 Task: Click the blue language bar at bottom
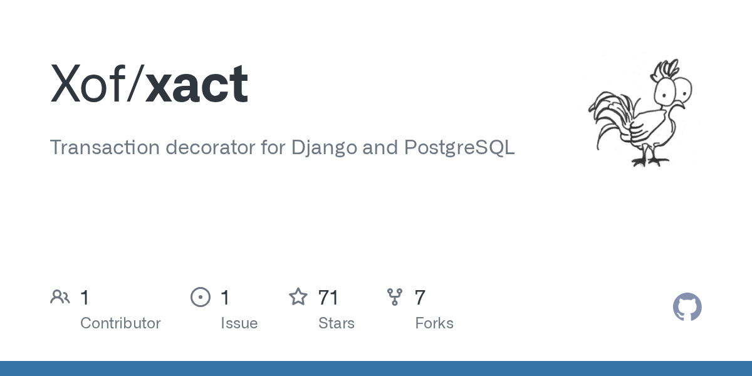tap(376, 368)
